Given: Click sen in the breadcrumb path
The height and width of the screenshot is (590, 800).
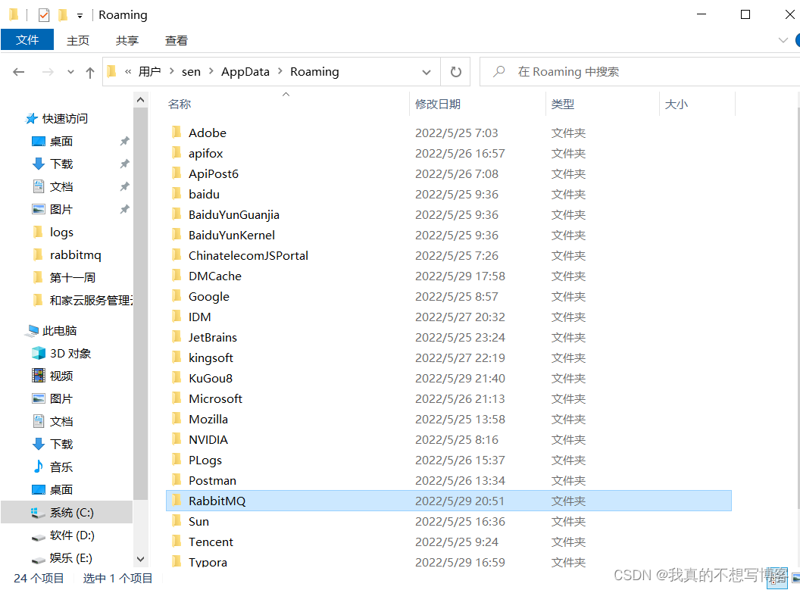Looking at the screenshot, I should [x=192, y=72].
